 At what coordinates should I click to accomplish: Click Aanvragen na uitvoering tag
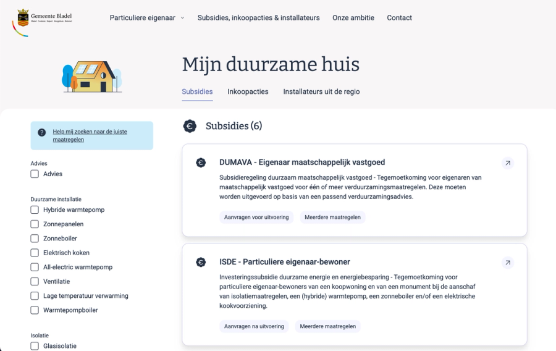254,326
